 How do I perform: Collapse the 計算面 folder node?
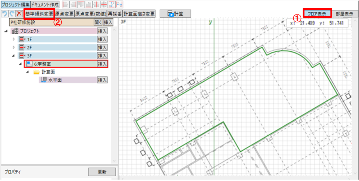click(27, 72)
